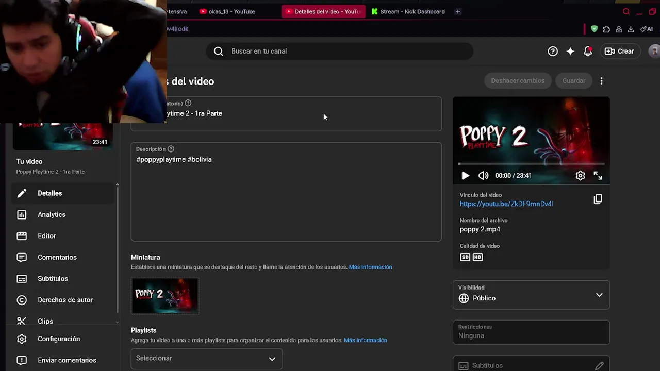Click the SD quality badge
660x371 pixels.
coord(465,257)
